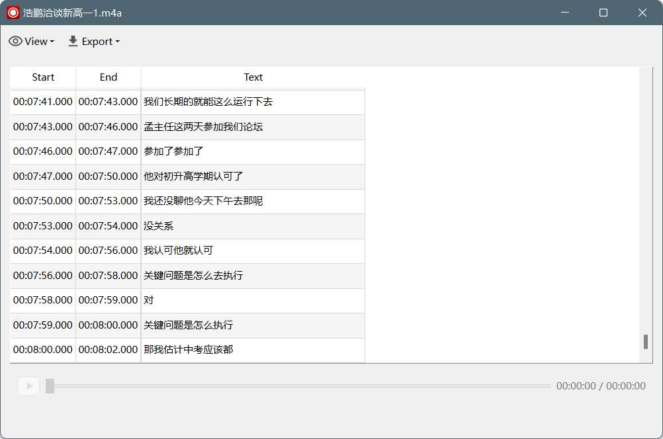Maximize the transcription window
The image size is (663, 439).
(603, 13)
